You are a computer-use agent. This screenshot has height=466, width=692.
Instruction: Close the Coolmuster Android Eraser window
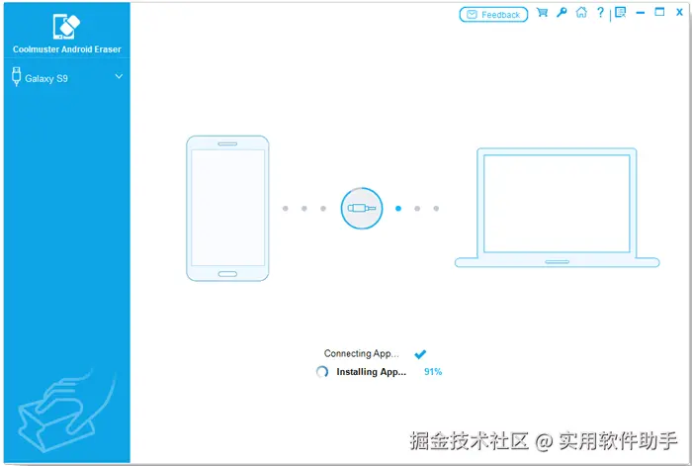(x=679, y=13)
